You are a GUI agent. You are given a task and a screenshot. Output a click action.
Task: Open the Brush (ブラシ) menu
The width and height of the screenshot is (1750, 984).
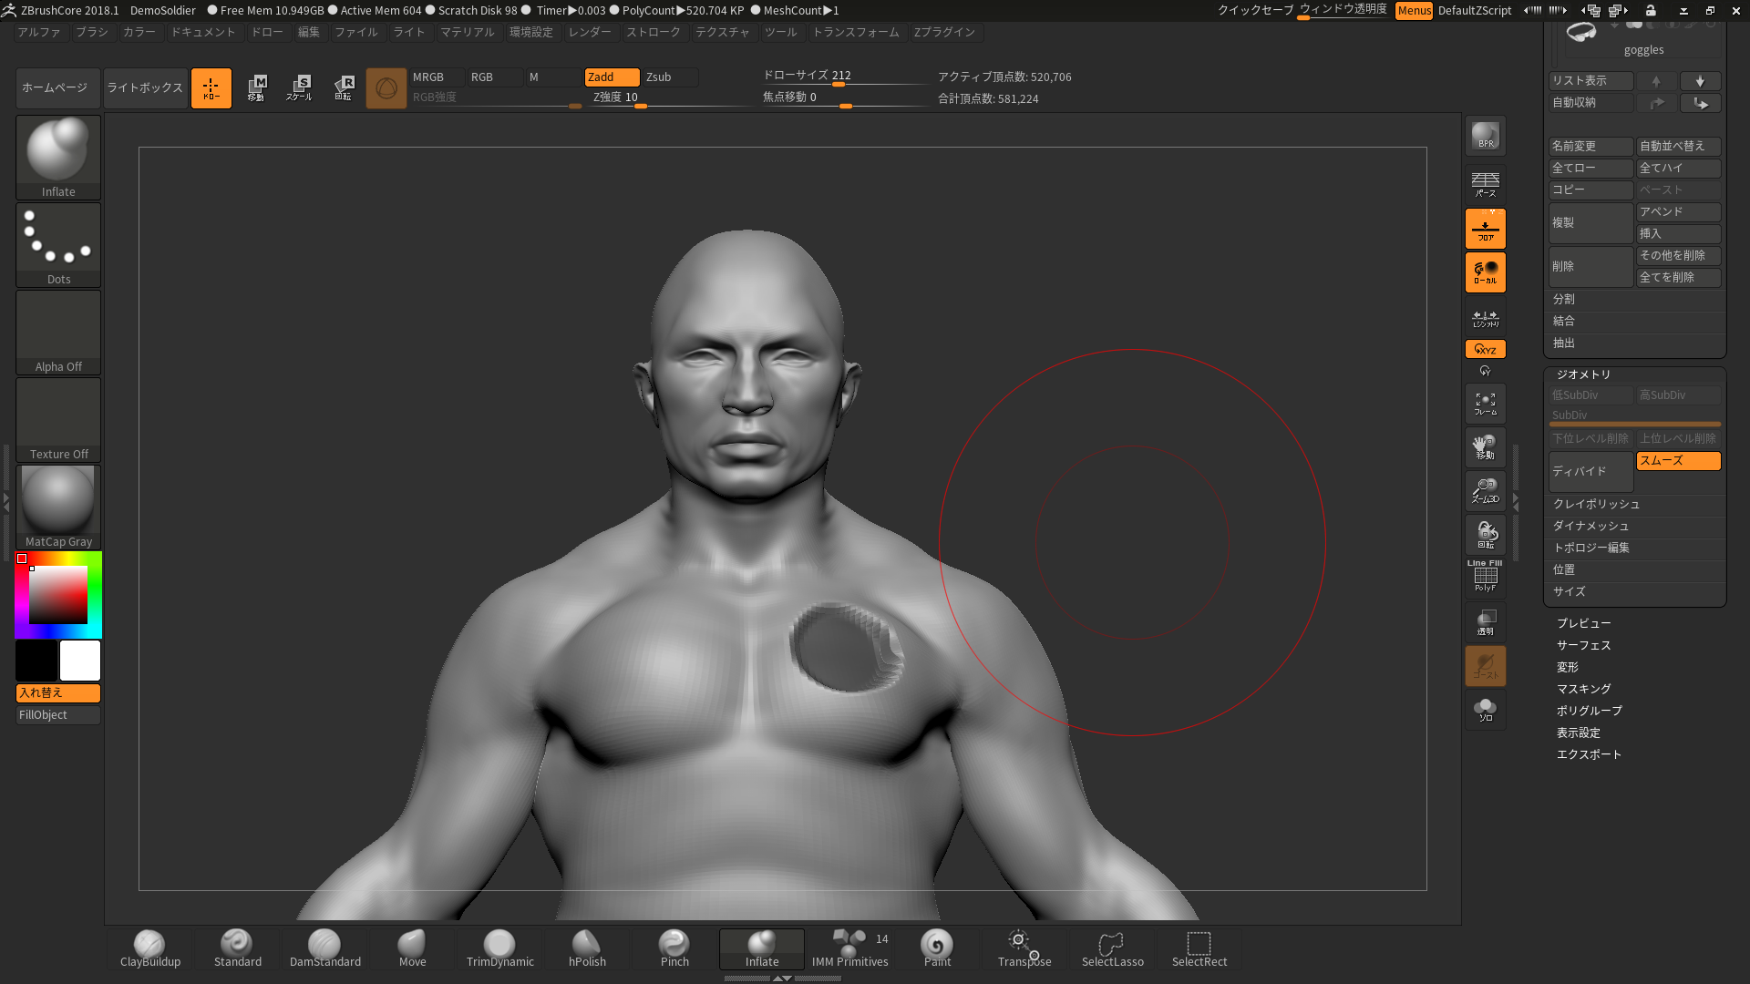coord(92,33)
